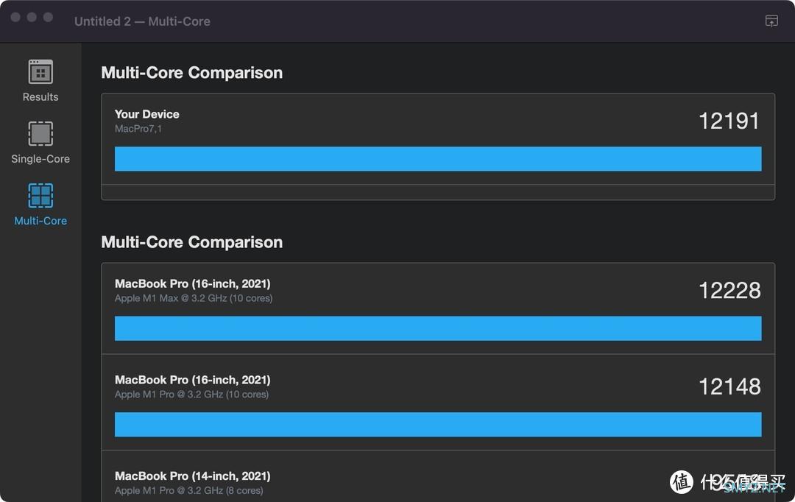
Task: Click the Your Device score bar
Action: coord(438,159)
